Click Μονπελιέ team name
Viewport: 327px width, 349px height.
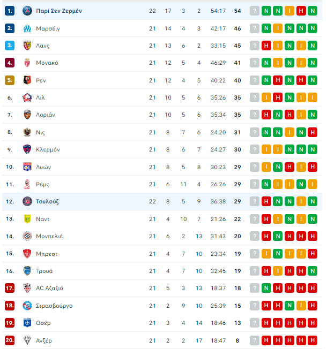(x=49, y=236)
